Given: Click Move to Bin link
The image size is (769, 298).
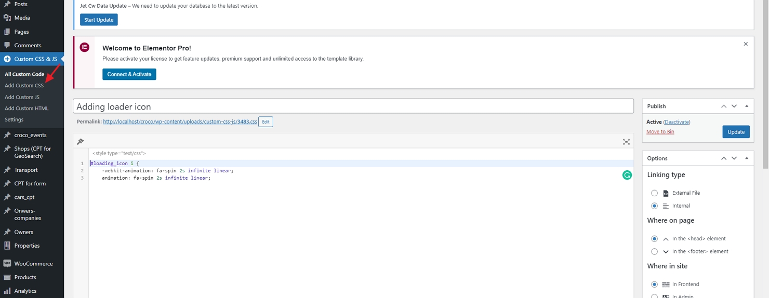Looking at the screenshot, I should coord(660,132).
